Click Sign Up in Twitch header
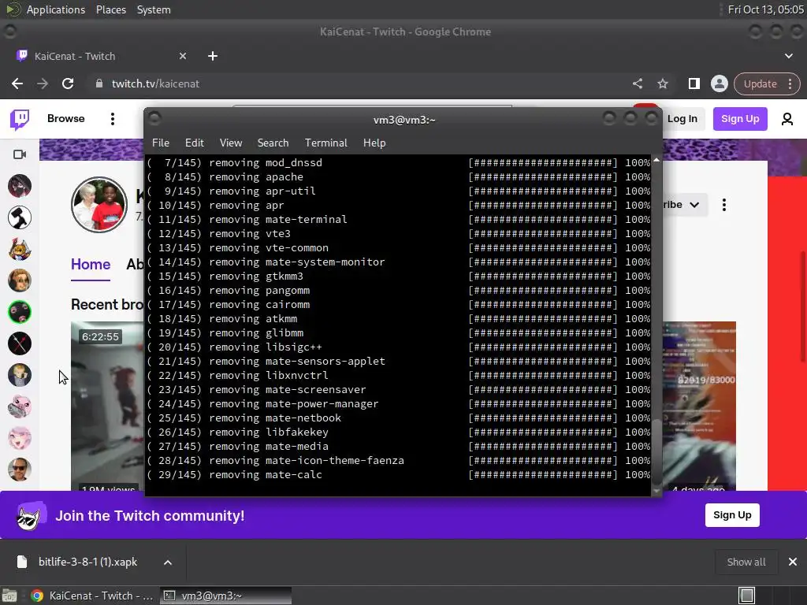 pos(740,119)
